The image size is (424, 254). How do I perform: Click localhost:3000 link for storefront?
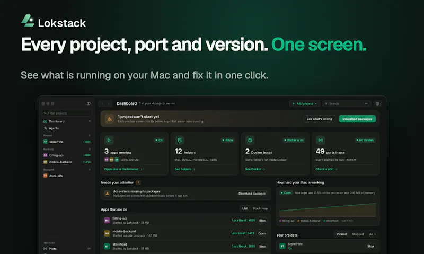tap(243, 247)
